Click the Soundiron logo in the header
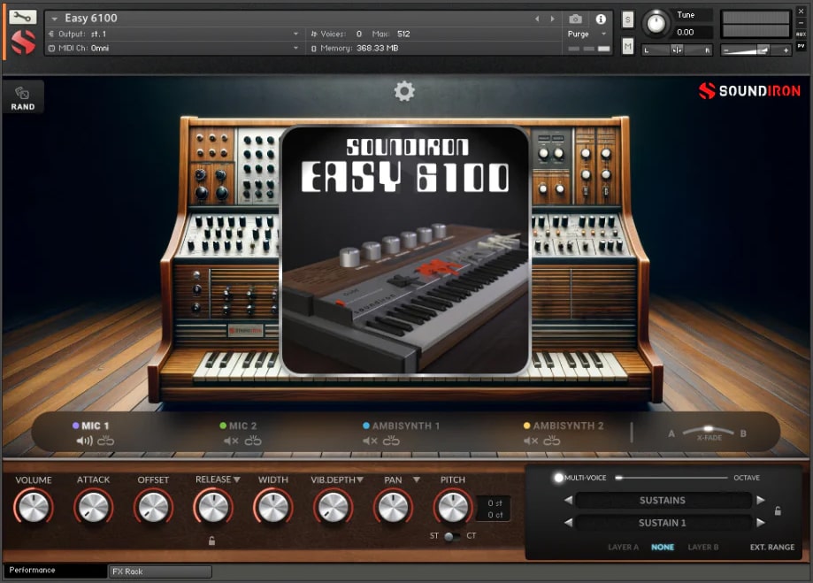 point(23,42)
